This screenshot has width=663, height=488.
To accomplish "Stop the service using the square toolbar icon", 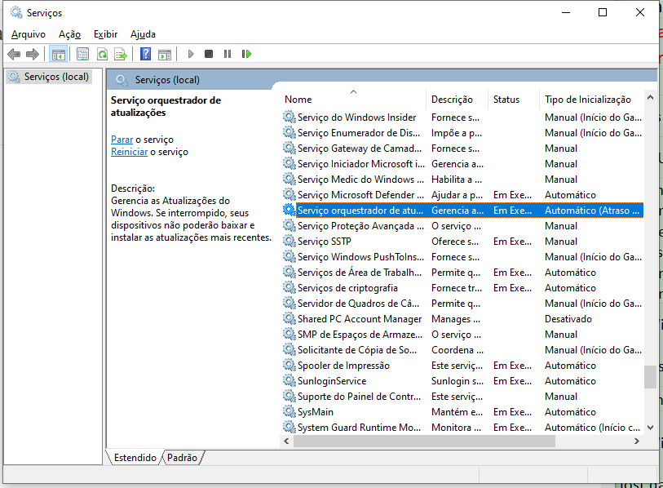I will coord(207,54).
